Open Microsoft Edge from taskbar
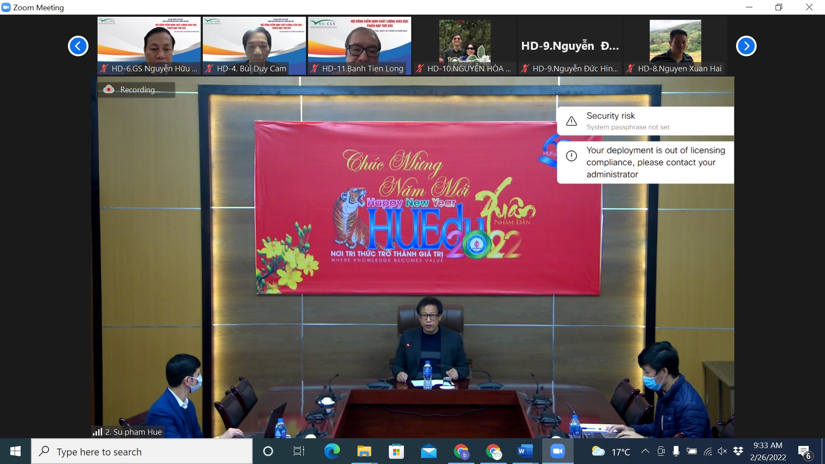825x464 pixels. [x=332, y=451]
